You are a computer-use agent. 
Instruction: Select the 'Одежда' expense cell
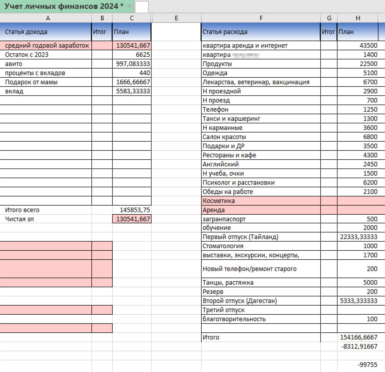[261, 73]
